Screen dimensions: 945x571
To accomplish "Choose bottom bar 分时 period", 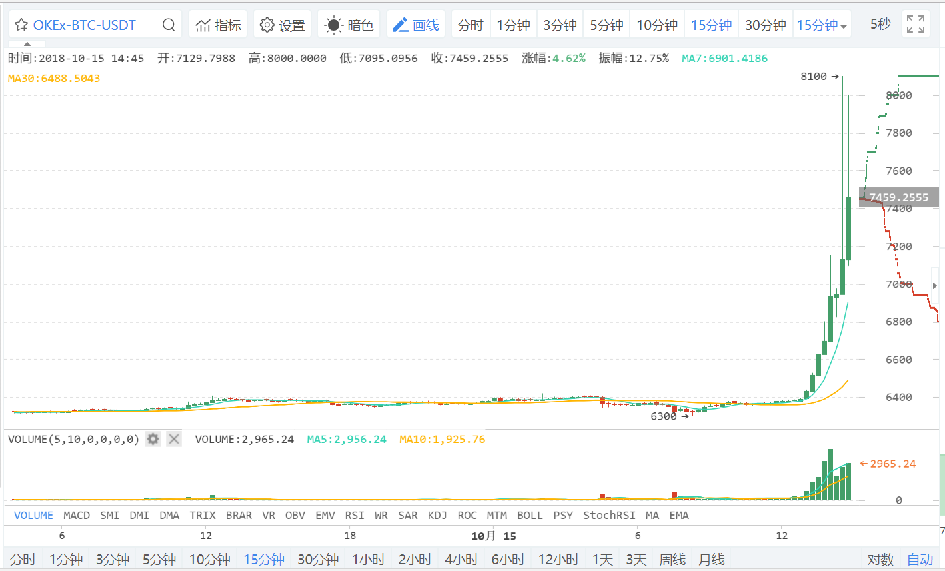I will tap(23, 560).
